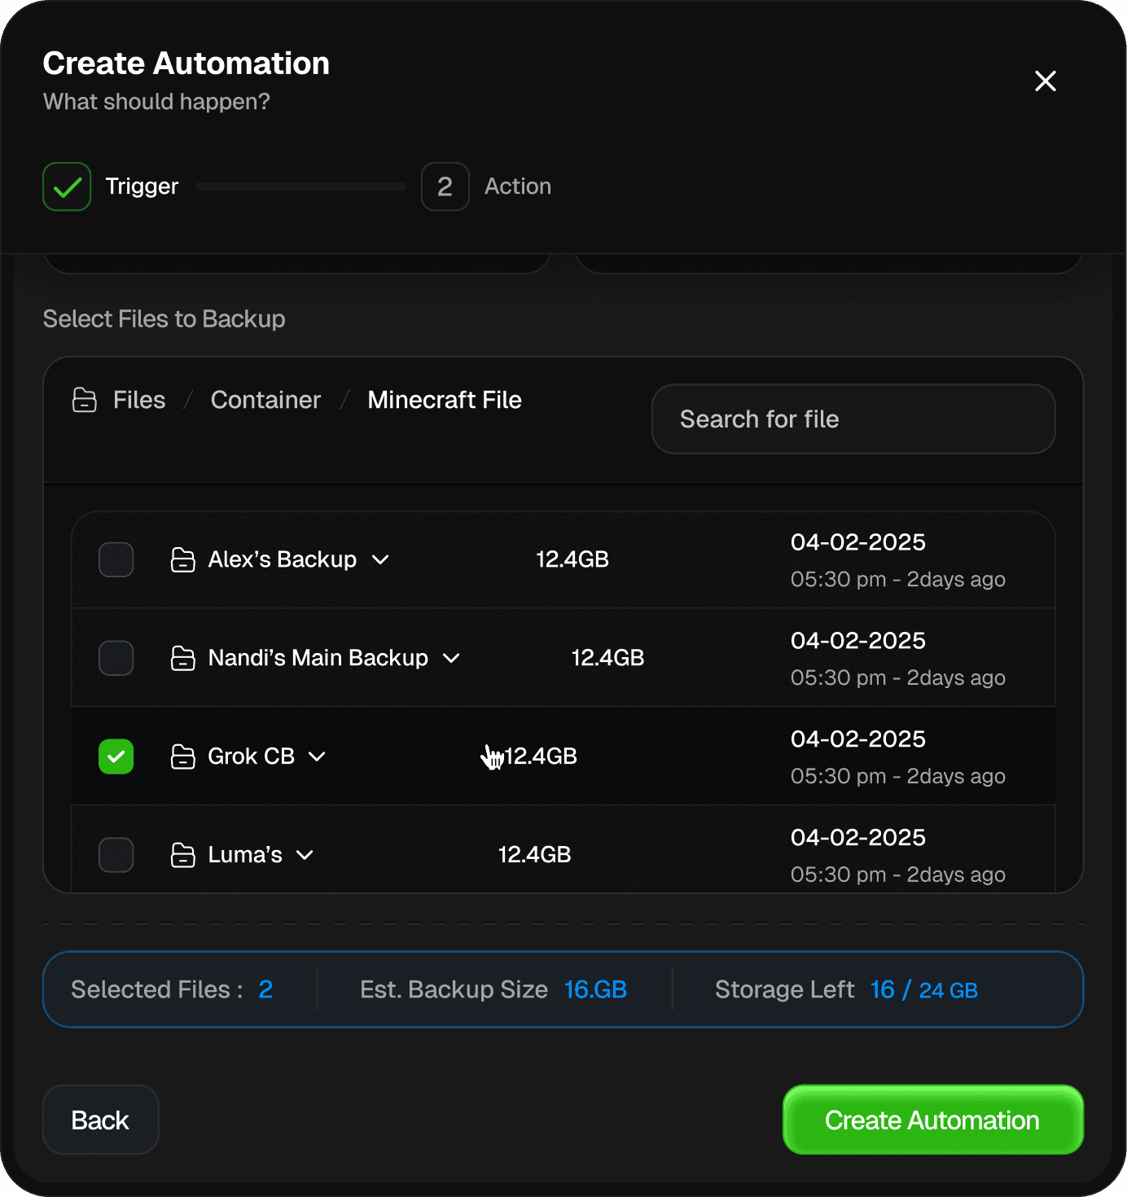Click the folder icon beside Luma's
The width and height of the screenshot is (1127, 1197).
coord(183,855)
